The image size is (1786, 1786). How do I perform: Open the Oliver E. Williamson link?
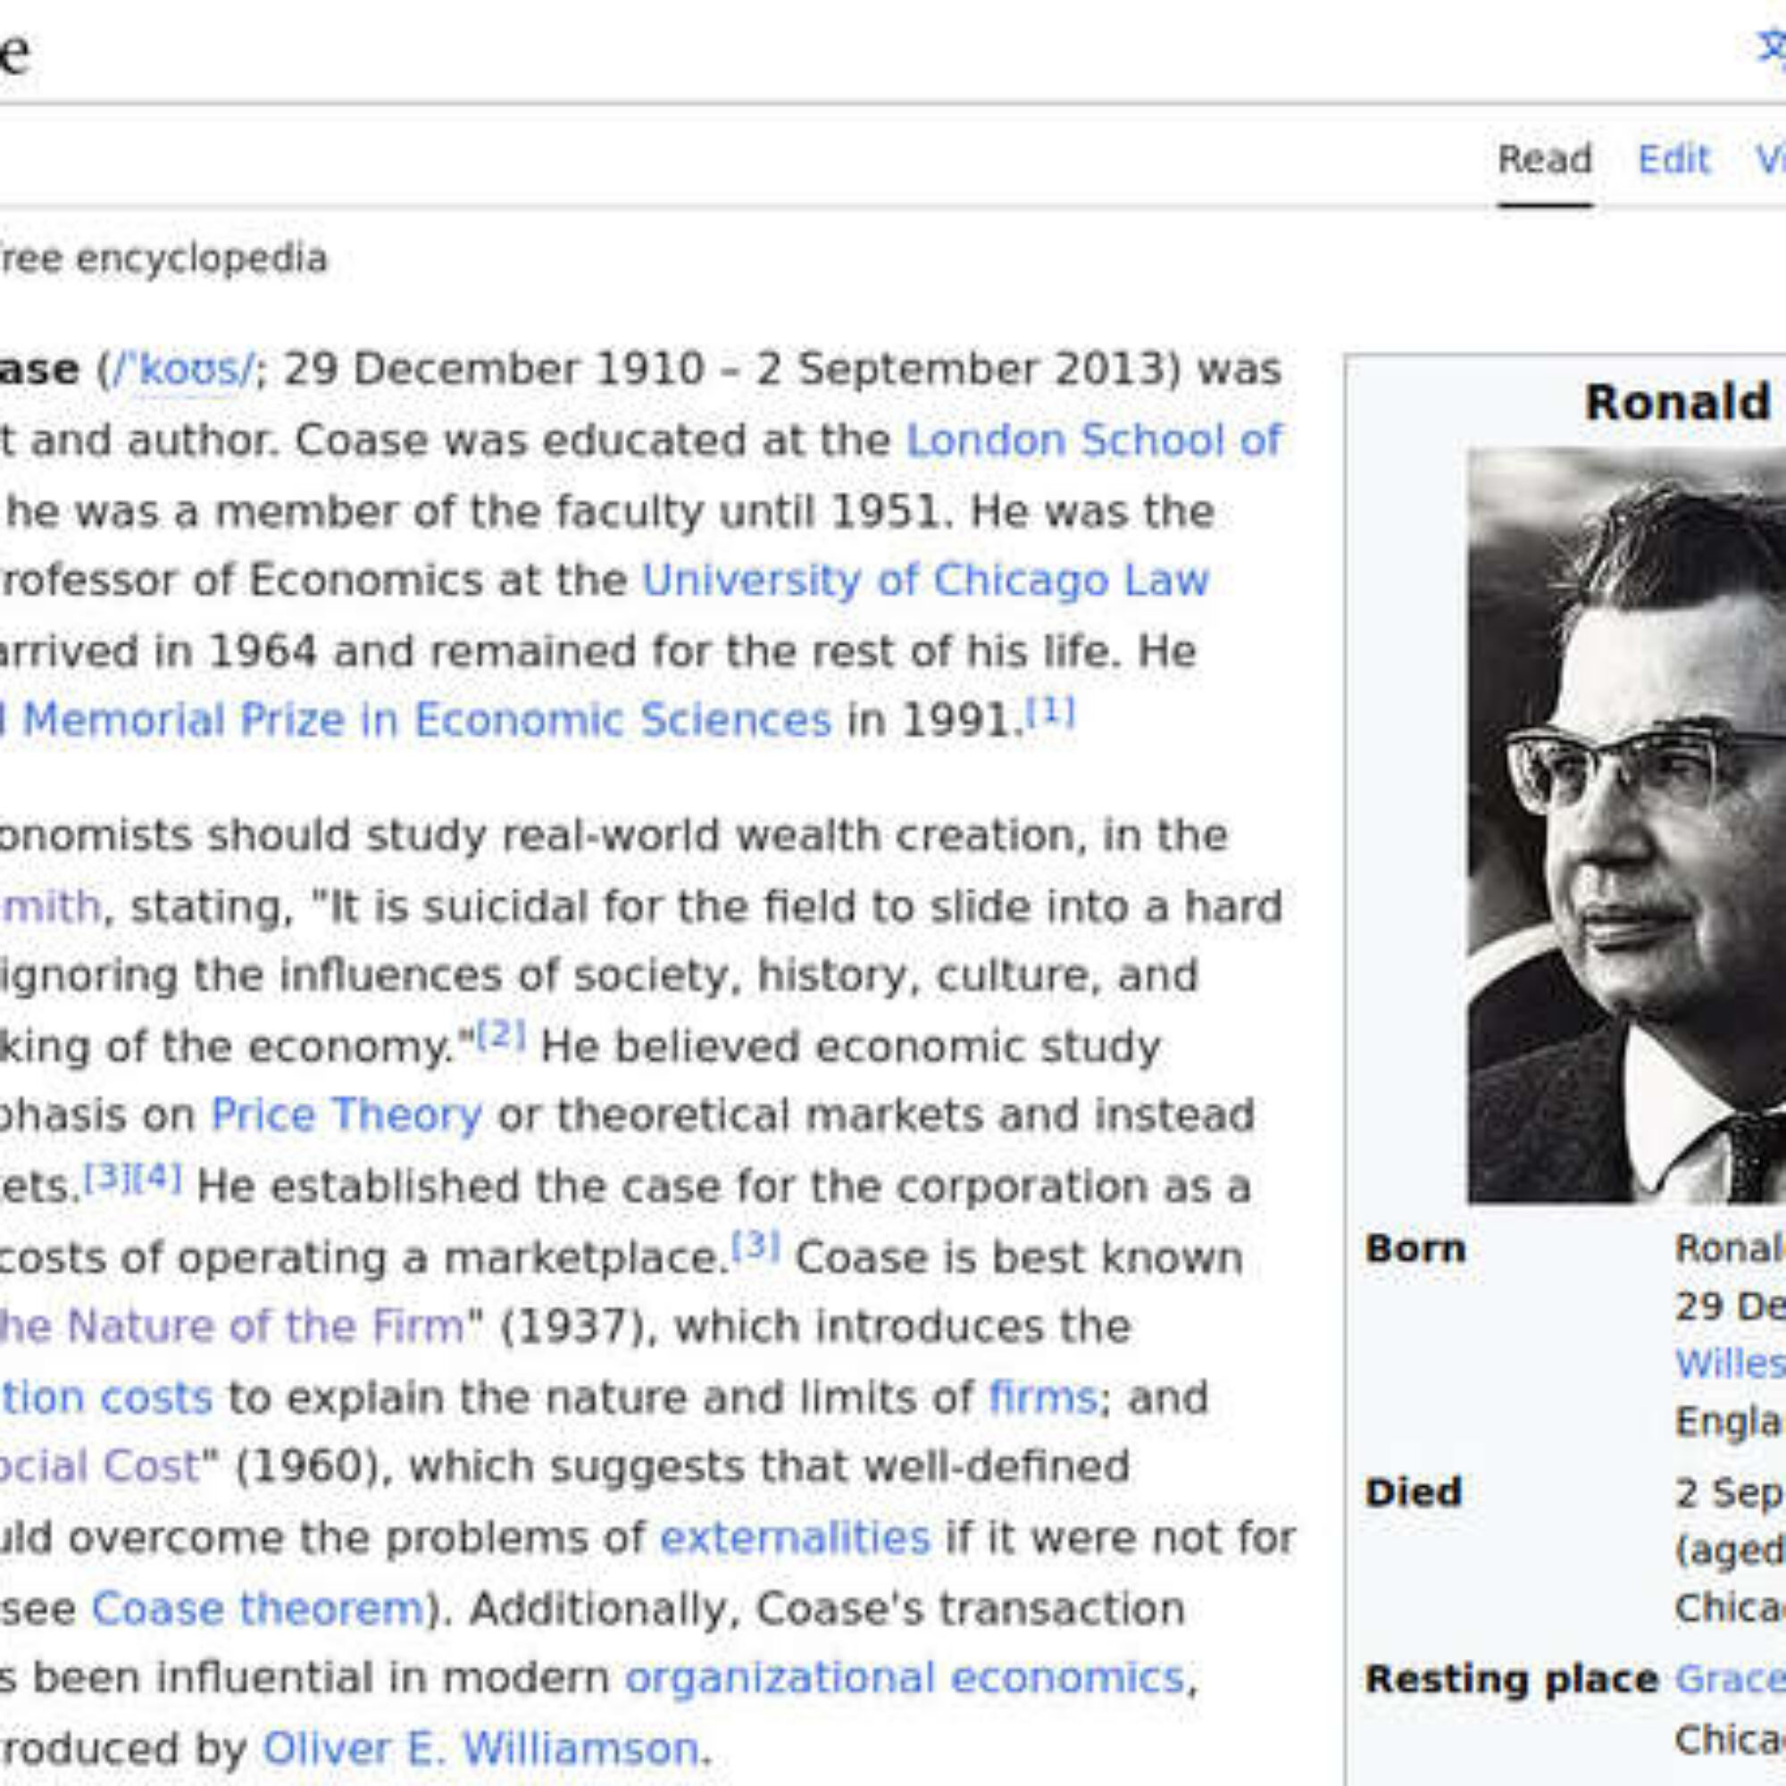[x=480, y=1748]
